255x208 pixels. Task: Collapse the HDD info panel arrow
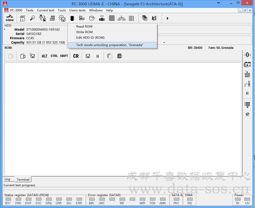click(x=4, y=29)
